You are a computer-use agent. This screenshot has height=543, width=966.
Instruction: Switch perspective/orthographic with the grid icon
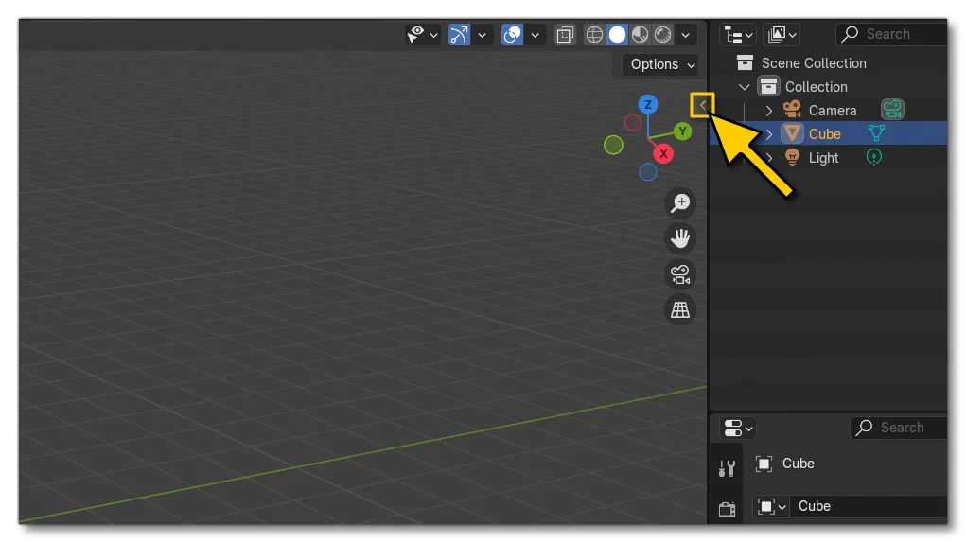point(680,309)
